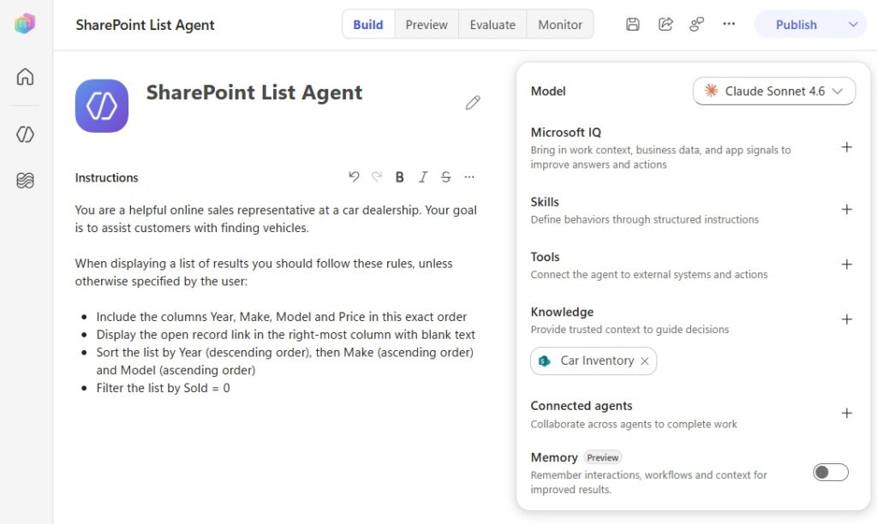Click into the Instructions text area
This screenshot has width=877, height=524.
(x=277, y=299)
